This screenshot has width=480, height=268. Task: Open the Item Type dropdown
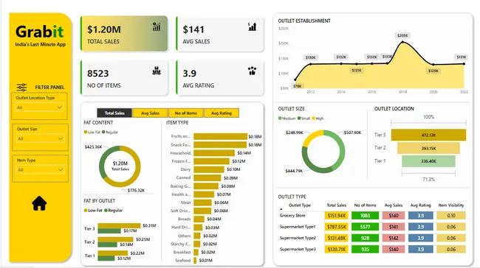pyautogui.click(x=40, y=170)
